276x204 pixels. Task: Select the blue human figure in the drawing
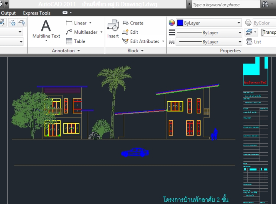pos(214,134)
